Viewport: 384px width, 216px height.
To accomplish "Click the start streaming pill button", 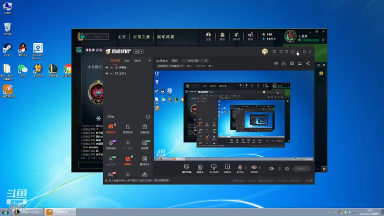I will (301, 168).
